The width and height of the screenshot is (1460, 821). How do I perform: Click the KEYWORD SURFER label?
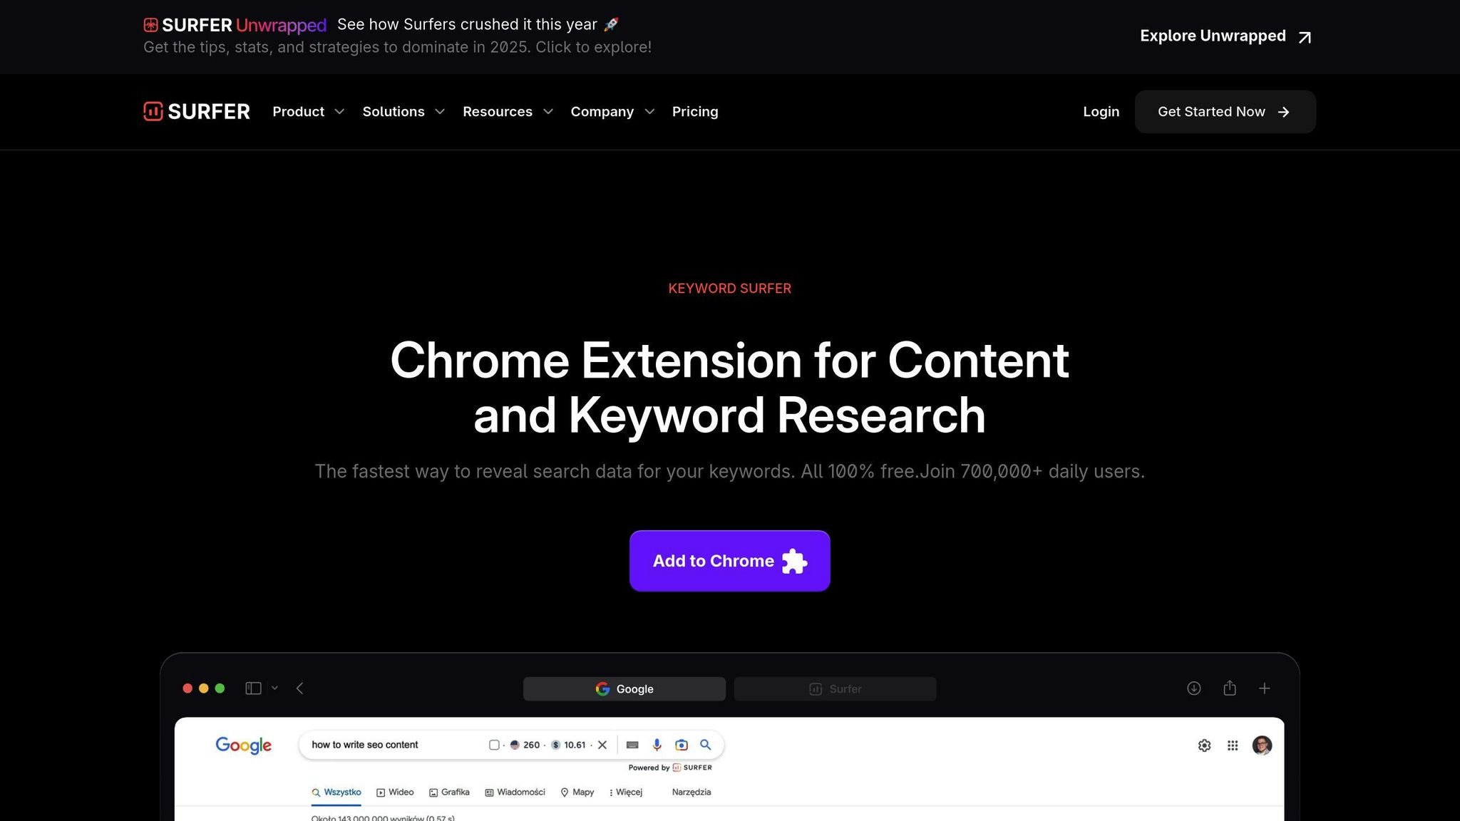pyautogui.click(x=729, y=289)
